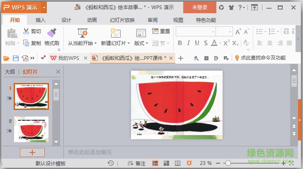This screenshot has height=169, width=303.
Task: Zoom out with minus button
Action: coord(218,163)
